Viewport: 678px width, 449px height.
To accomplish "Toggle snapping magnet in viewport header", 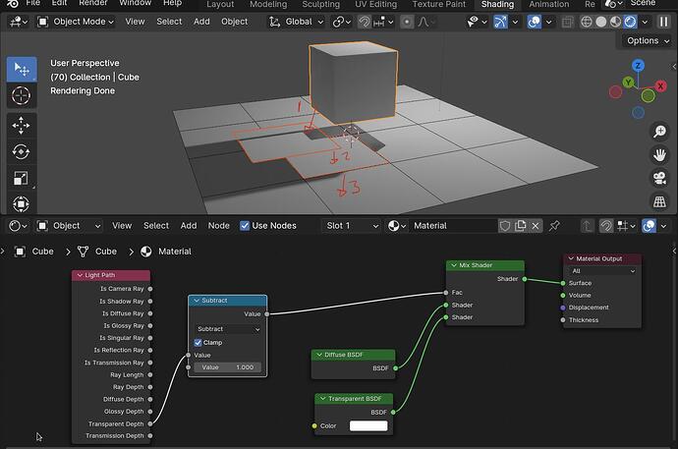I will (365, 22).
